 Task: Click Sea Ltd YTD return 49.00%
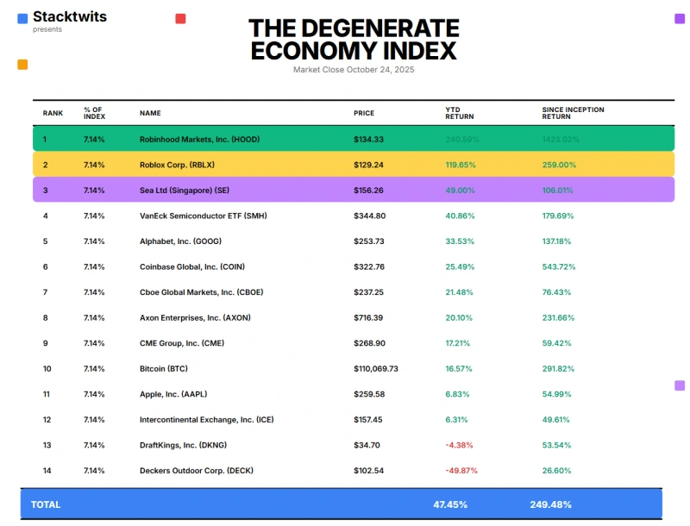coord(460,191)
